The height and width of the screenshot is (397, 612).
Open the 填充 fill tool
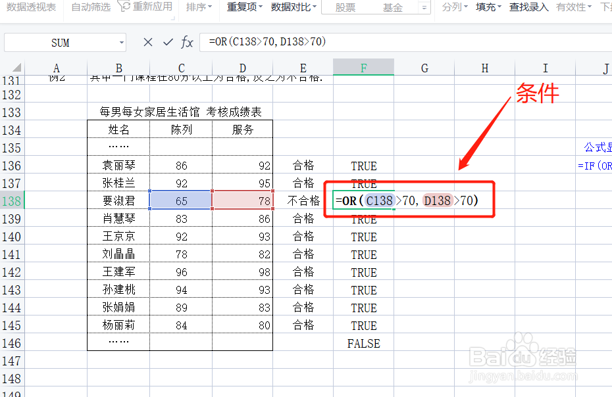(486, 9)
